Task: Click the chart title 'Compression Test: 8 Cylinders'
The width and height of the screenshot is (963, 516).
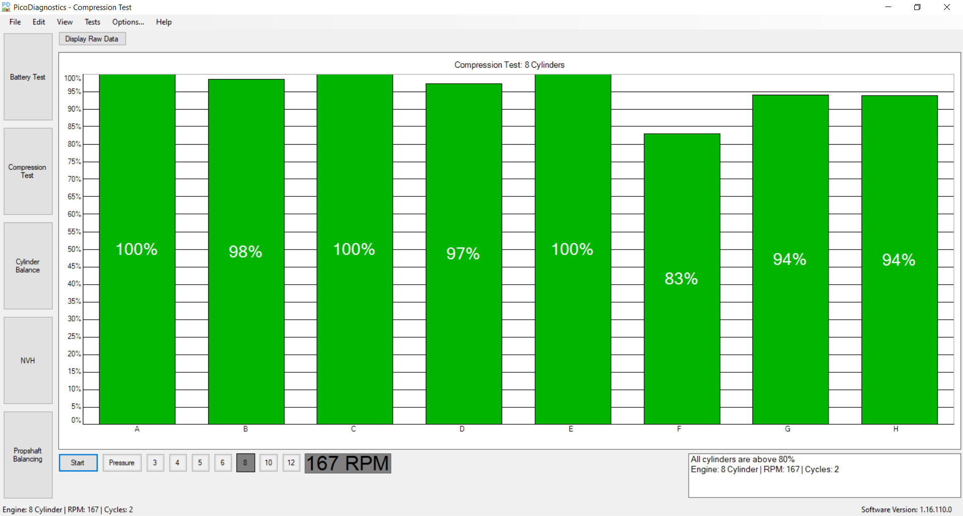Action: tap(509, 65)
